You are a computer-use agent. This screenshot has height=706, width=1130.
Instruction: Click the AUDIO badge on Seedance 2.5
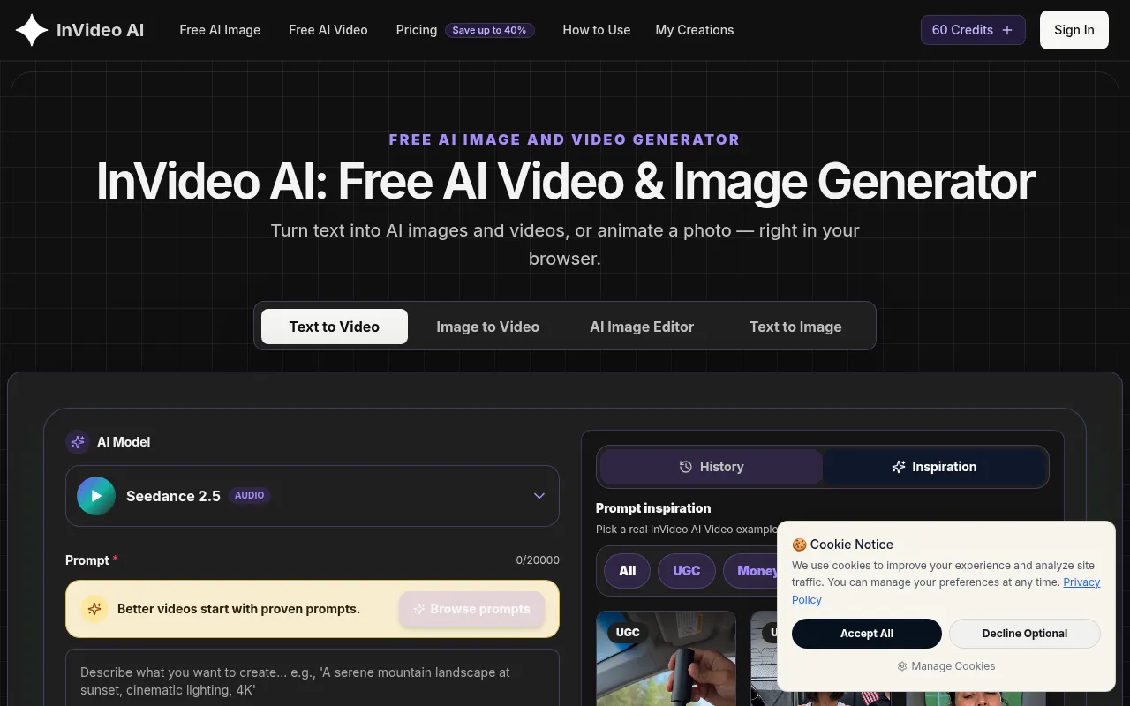click(249, 496)
